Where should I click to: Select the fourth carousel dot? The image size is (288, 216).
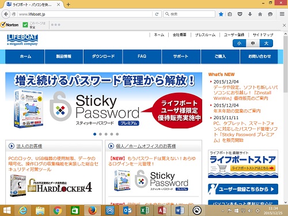click(x=112, y=134)
